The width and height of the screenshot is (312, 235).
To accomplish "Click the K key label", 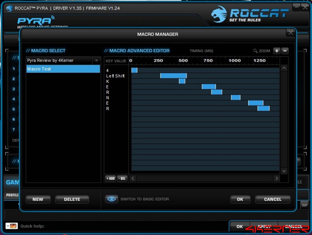I will point(107,81).
